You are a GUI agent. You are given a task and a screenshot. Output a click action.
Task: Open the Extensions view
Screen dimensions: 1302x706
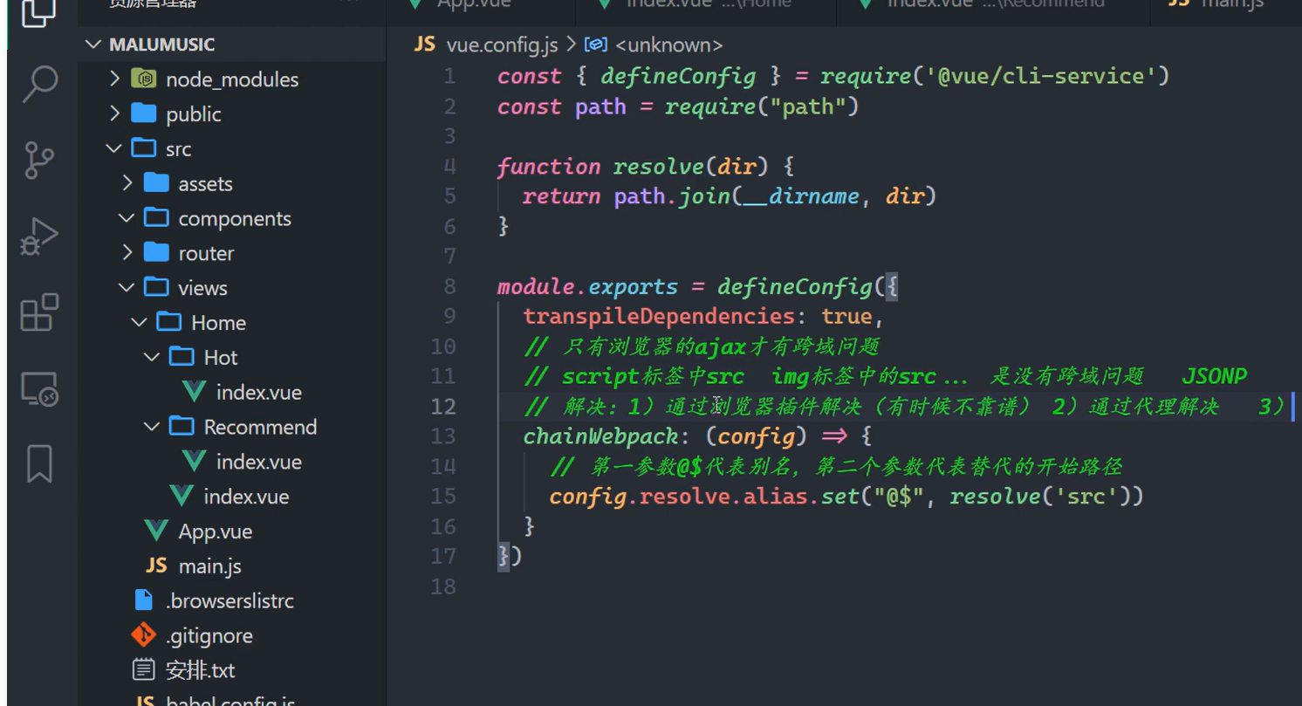coord(39,312)
